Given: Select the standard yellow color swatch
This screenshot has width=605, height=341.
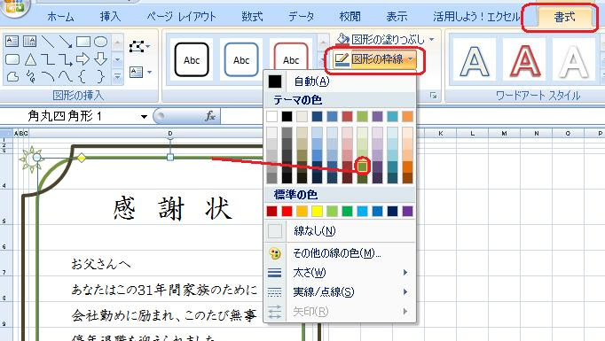Looking at the screenshot, I should point(317,211).
